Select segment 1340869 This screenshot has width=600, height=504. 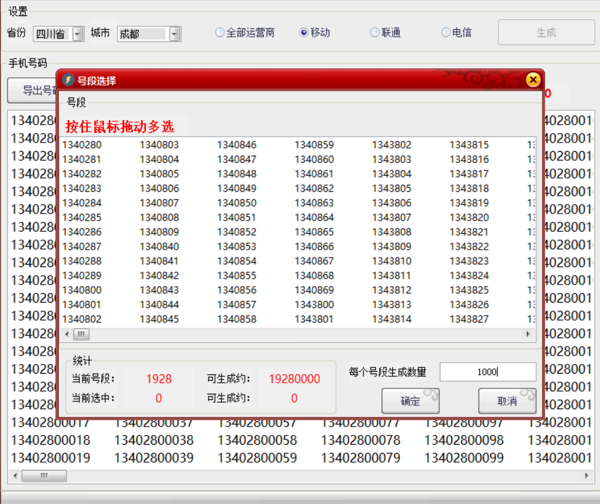coord(314,290)
